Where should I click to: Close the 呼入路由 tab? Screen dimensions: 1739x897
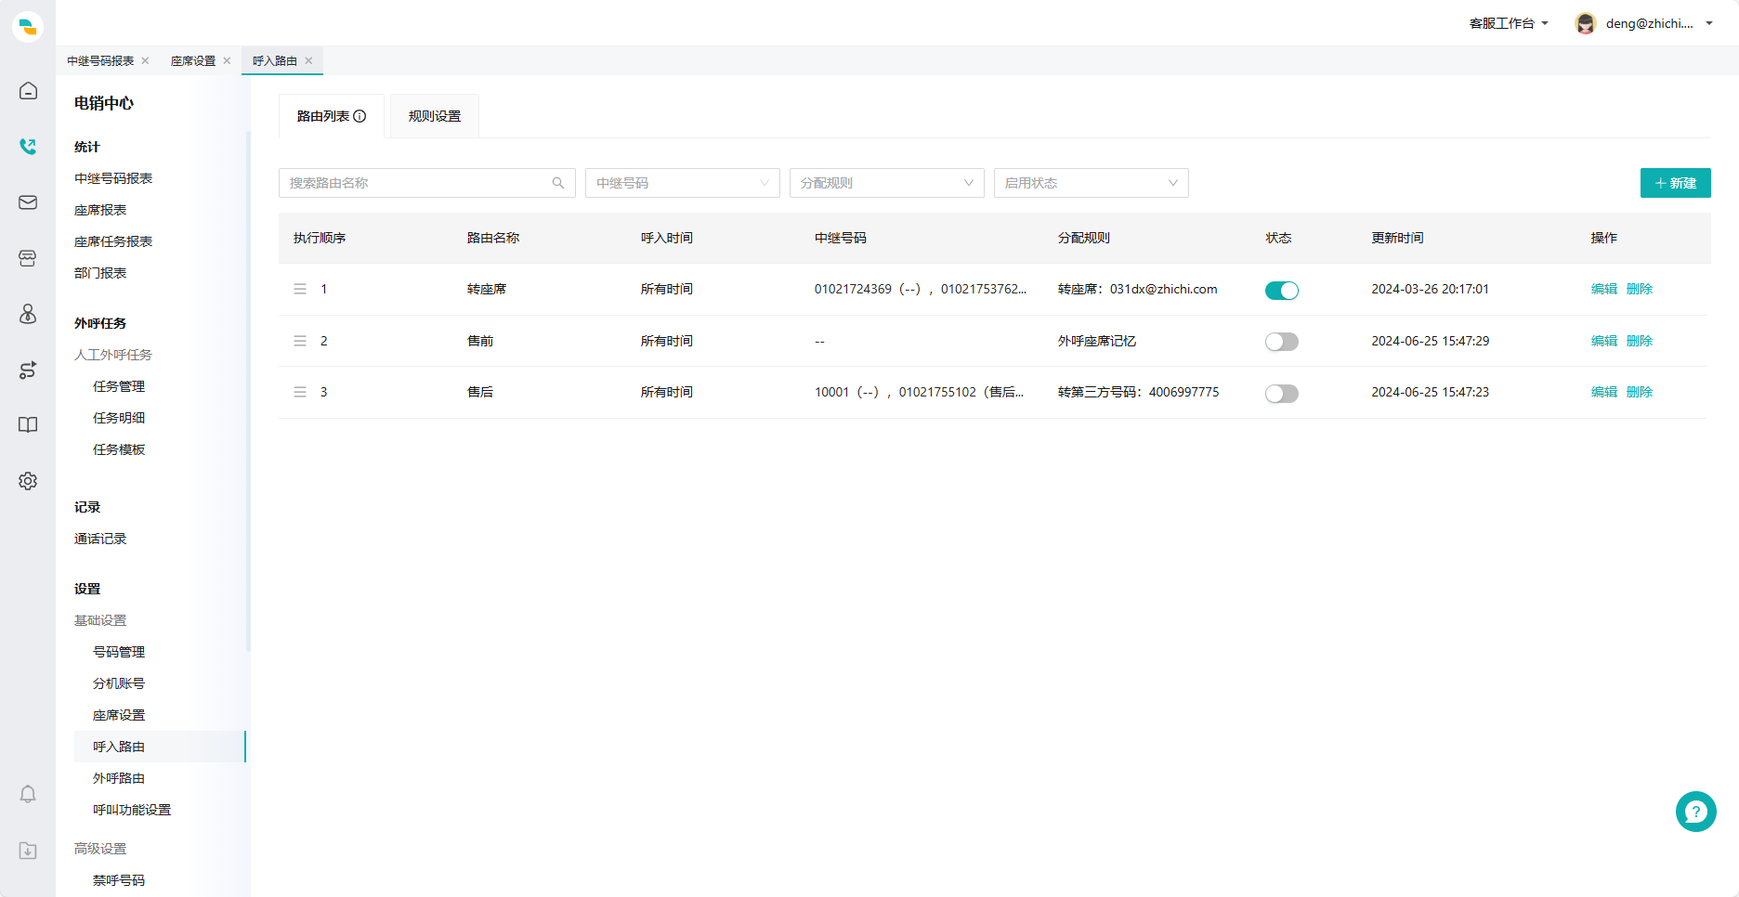click(308, 60)
